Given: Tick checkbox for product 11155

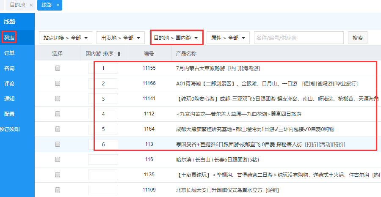Looking at the screenshot, I should (x=58, y=68).
